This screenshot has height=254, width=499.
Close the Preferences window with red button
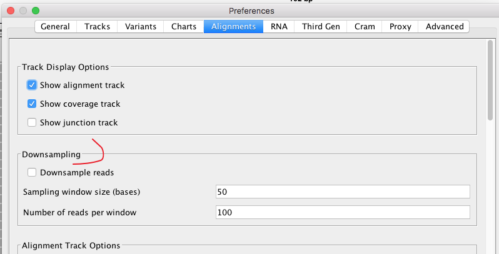(x=11, y=11)
